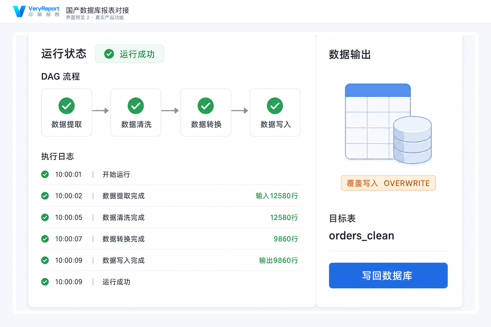The height and width of the screenshot is (327, 491).
Task: Click the 输入12580行 value
Action: click(277, 196)
